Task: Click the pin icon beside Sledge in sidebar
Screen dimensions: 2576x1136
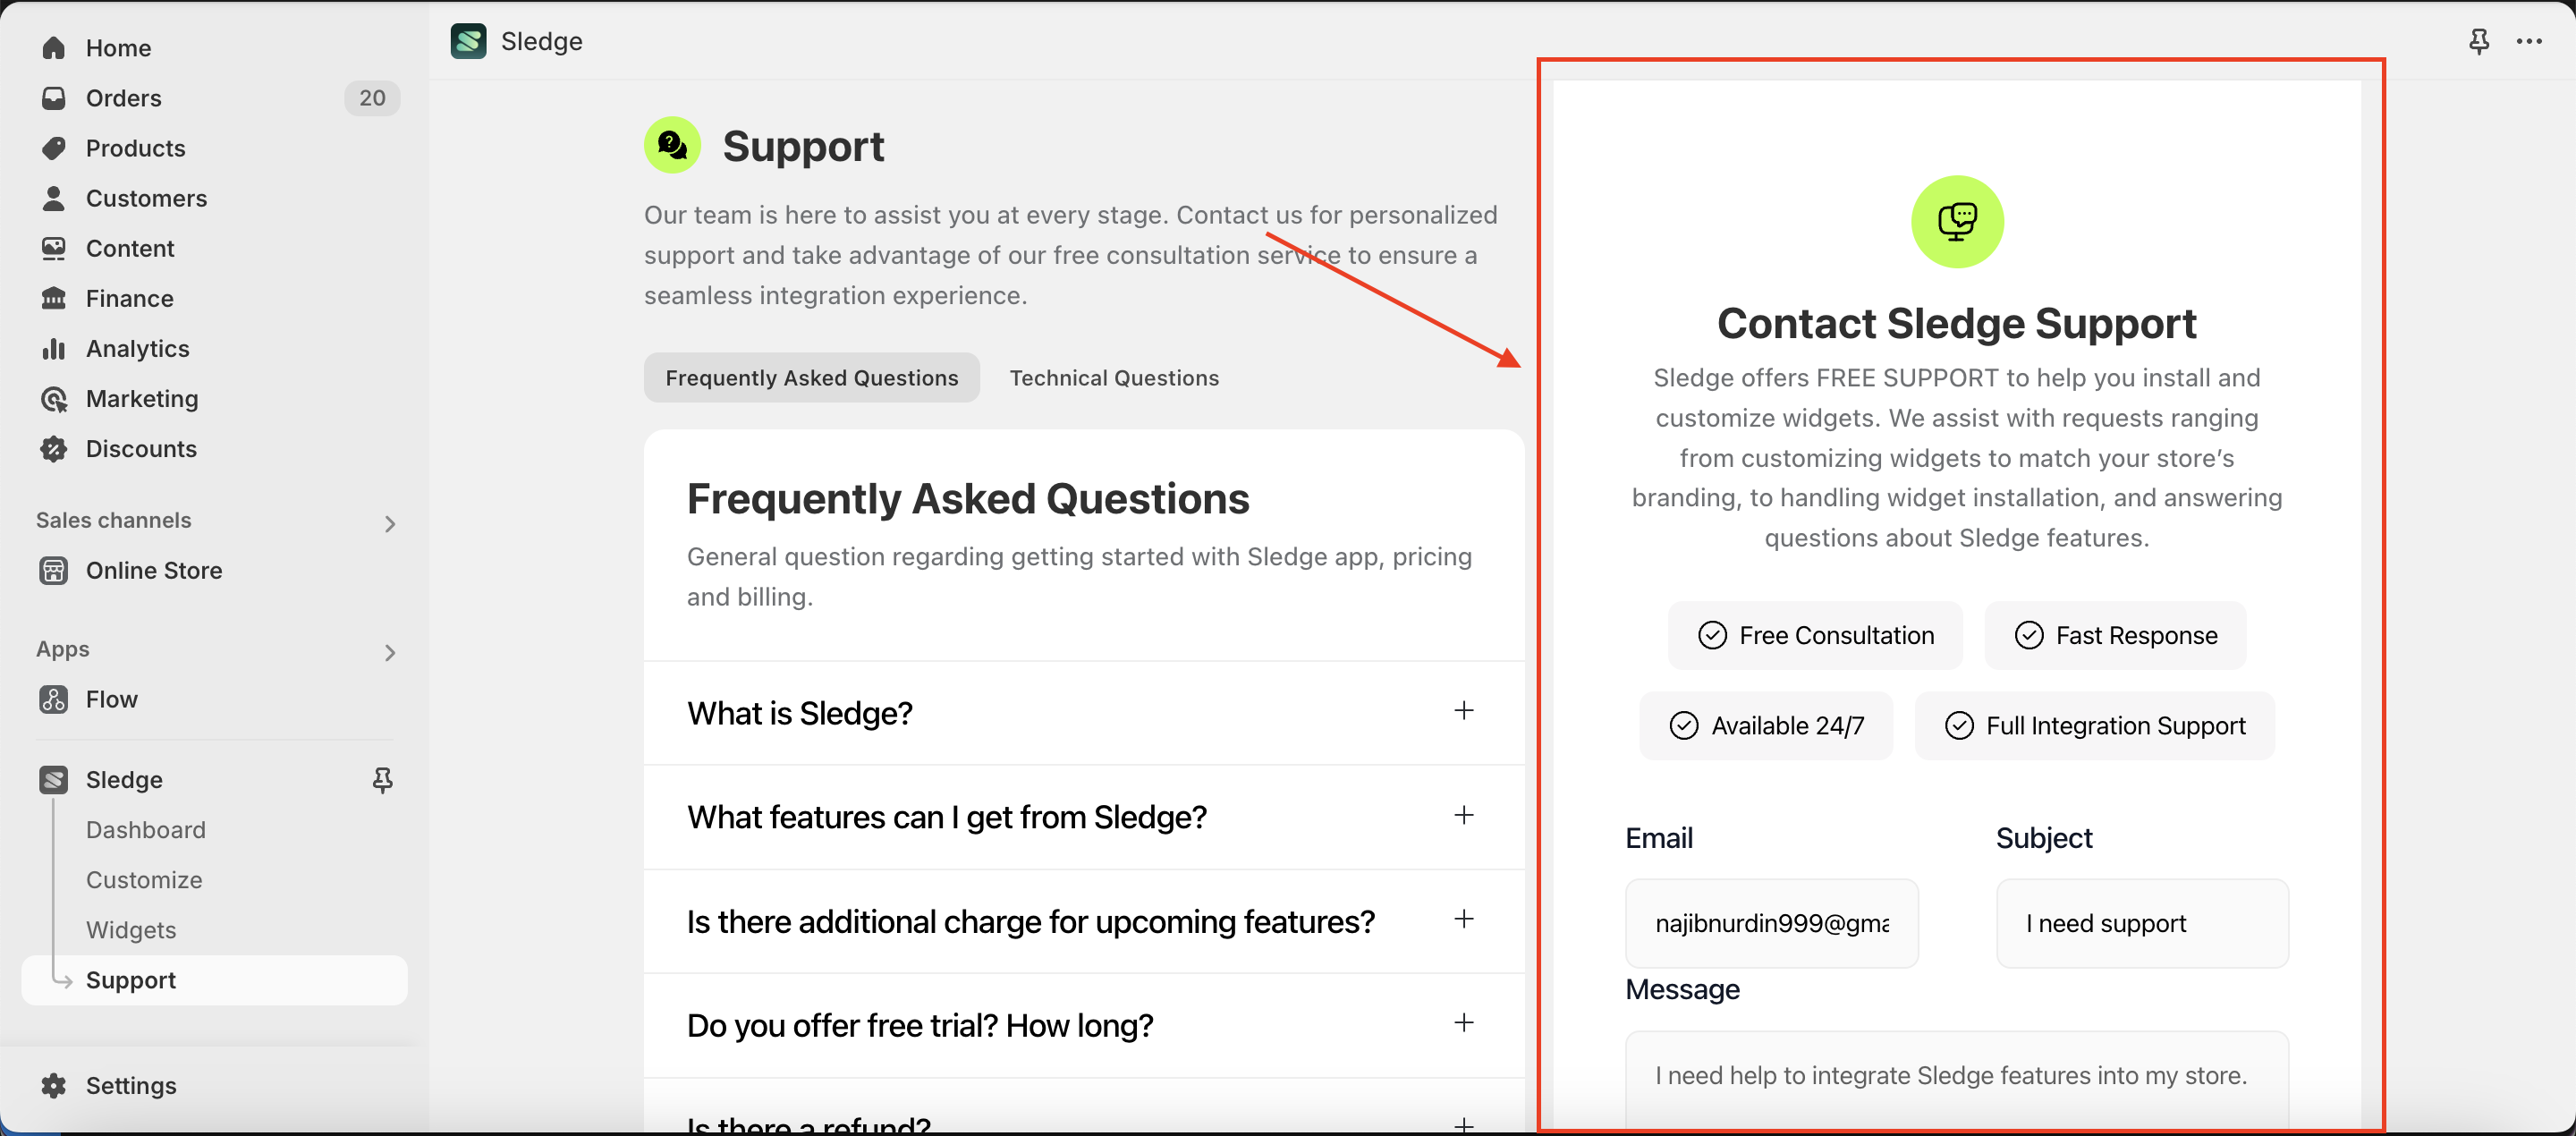Action: coord(382,780)
